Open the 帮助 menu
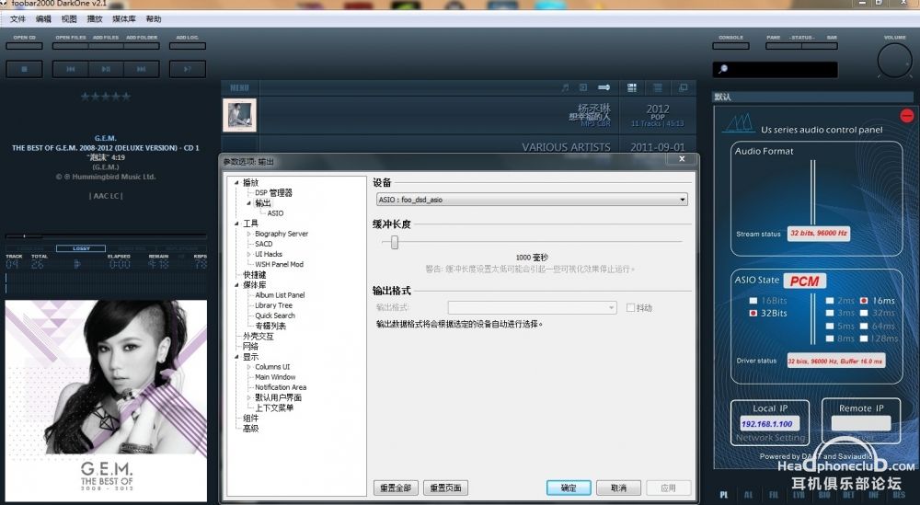This screenshot has width=920, height=505. click(154, 18)
